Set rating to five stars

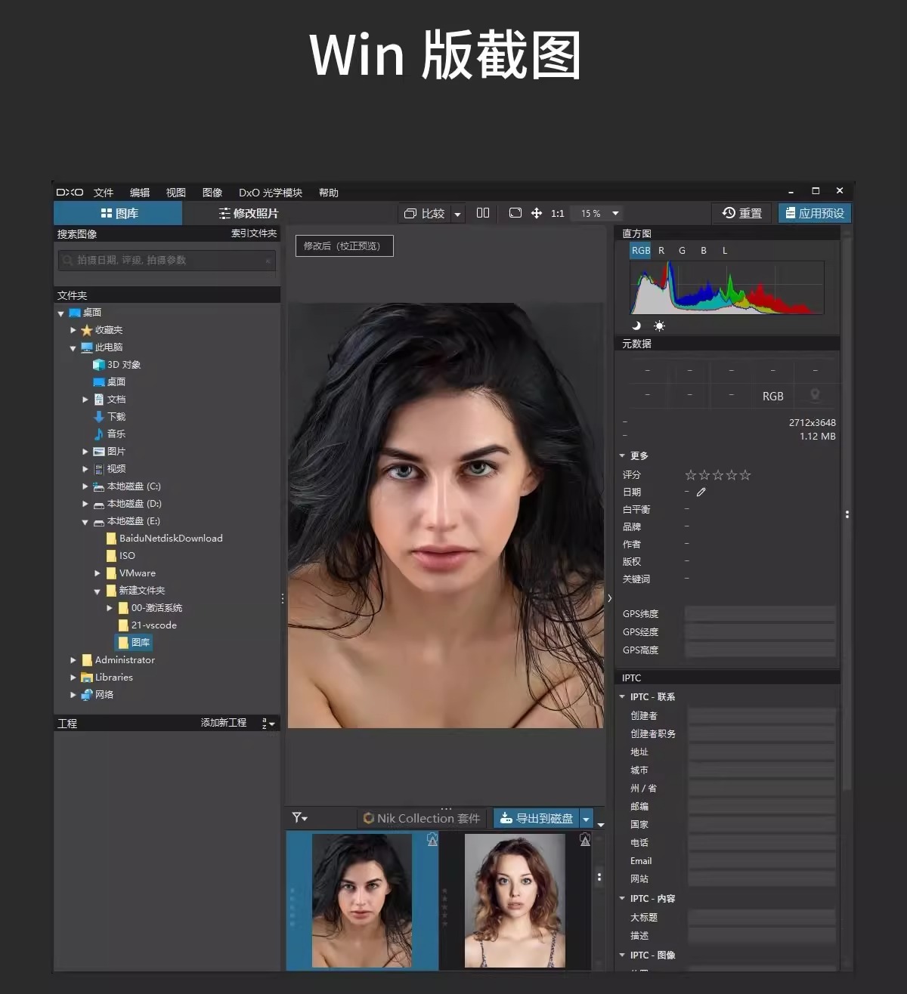(745, 475)
